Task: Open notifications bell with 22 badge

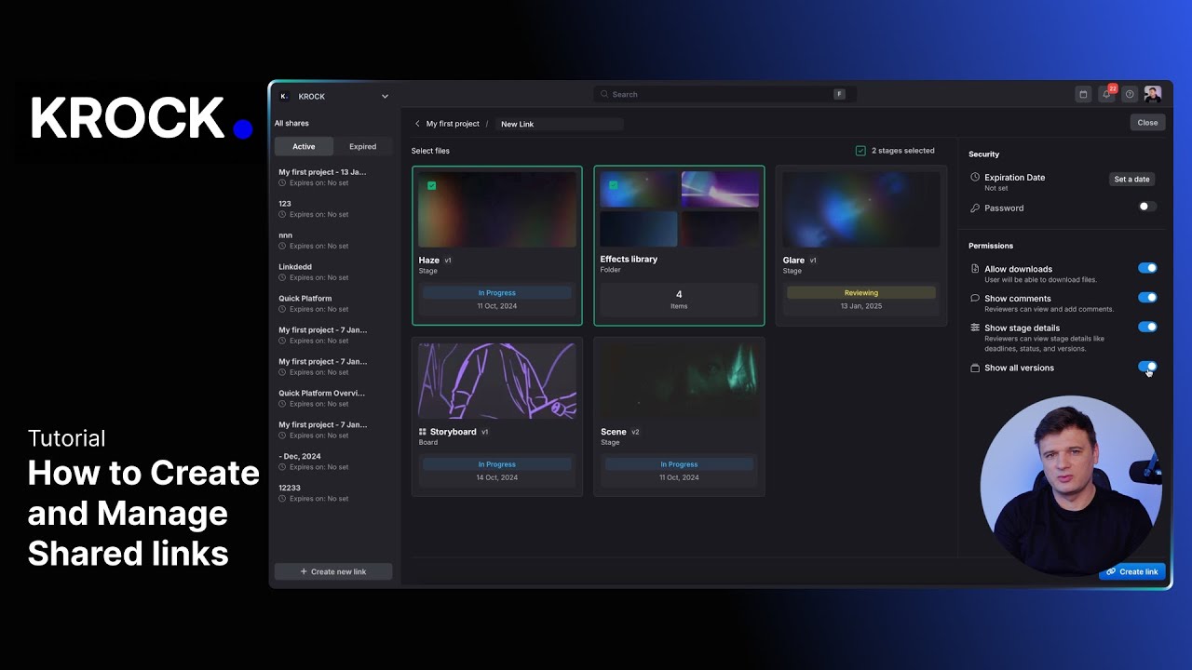Action: point(1106,94)
